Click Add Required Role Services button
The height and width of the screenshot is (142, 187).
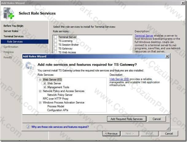[x=127, y=119]
